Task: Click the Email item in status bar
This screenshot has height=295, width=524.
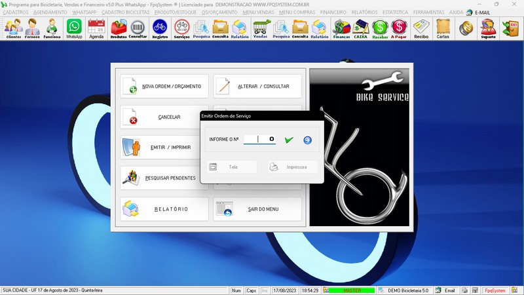Action: (x=445, y=290)
